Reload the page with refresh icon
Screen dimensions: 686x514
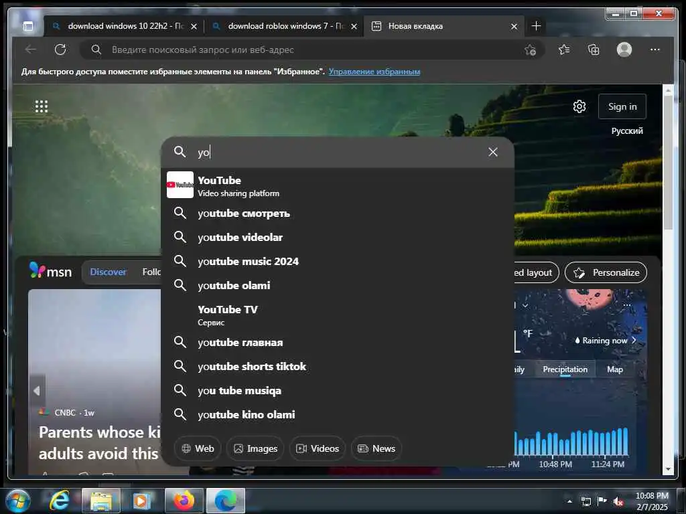[x=60, y=50]
